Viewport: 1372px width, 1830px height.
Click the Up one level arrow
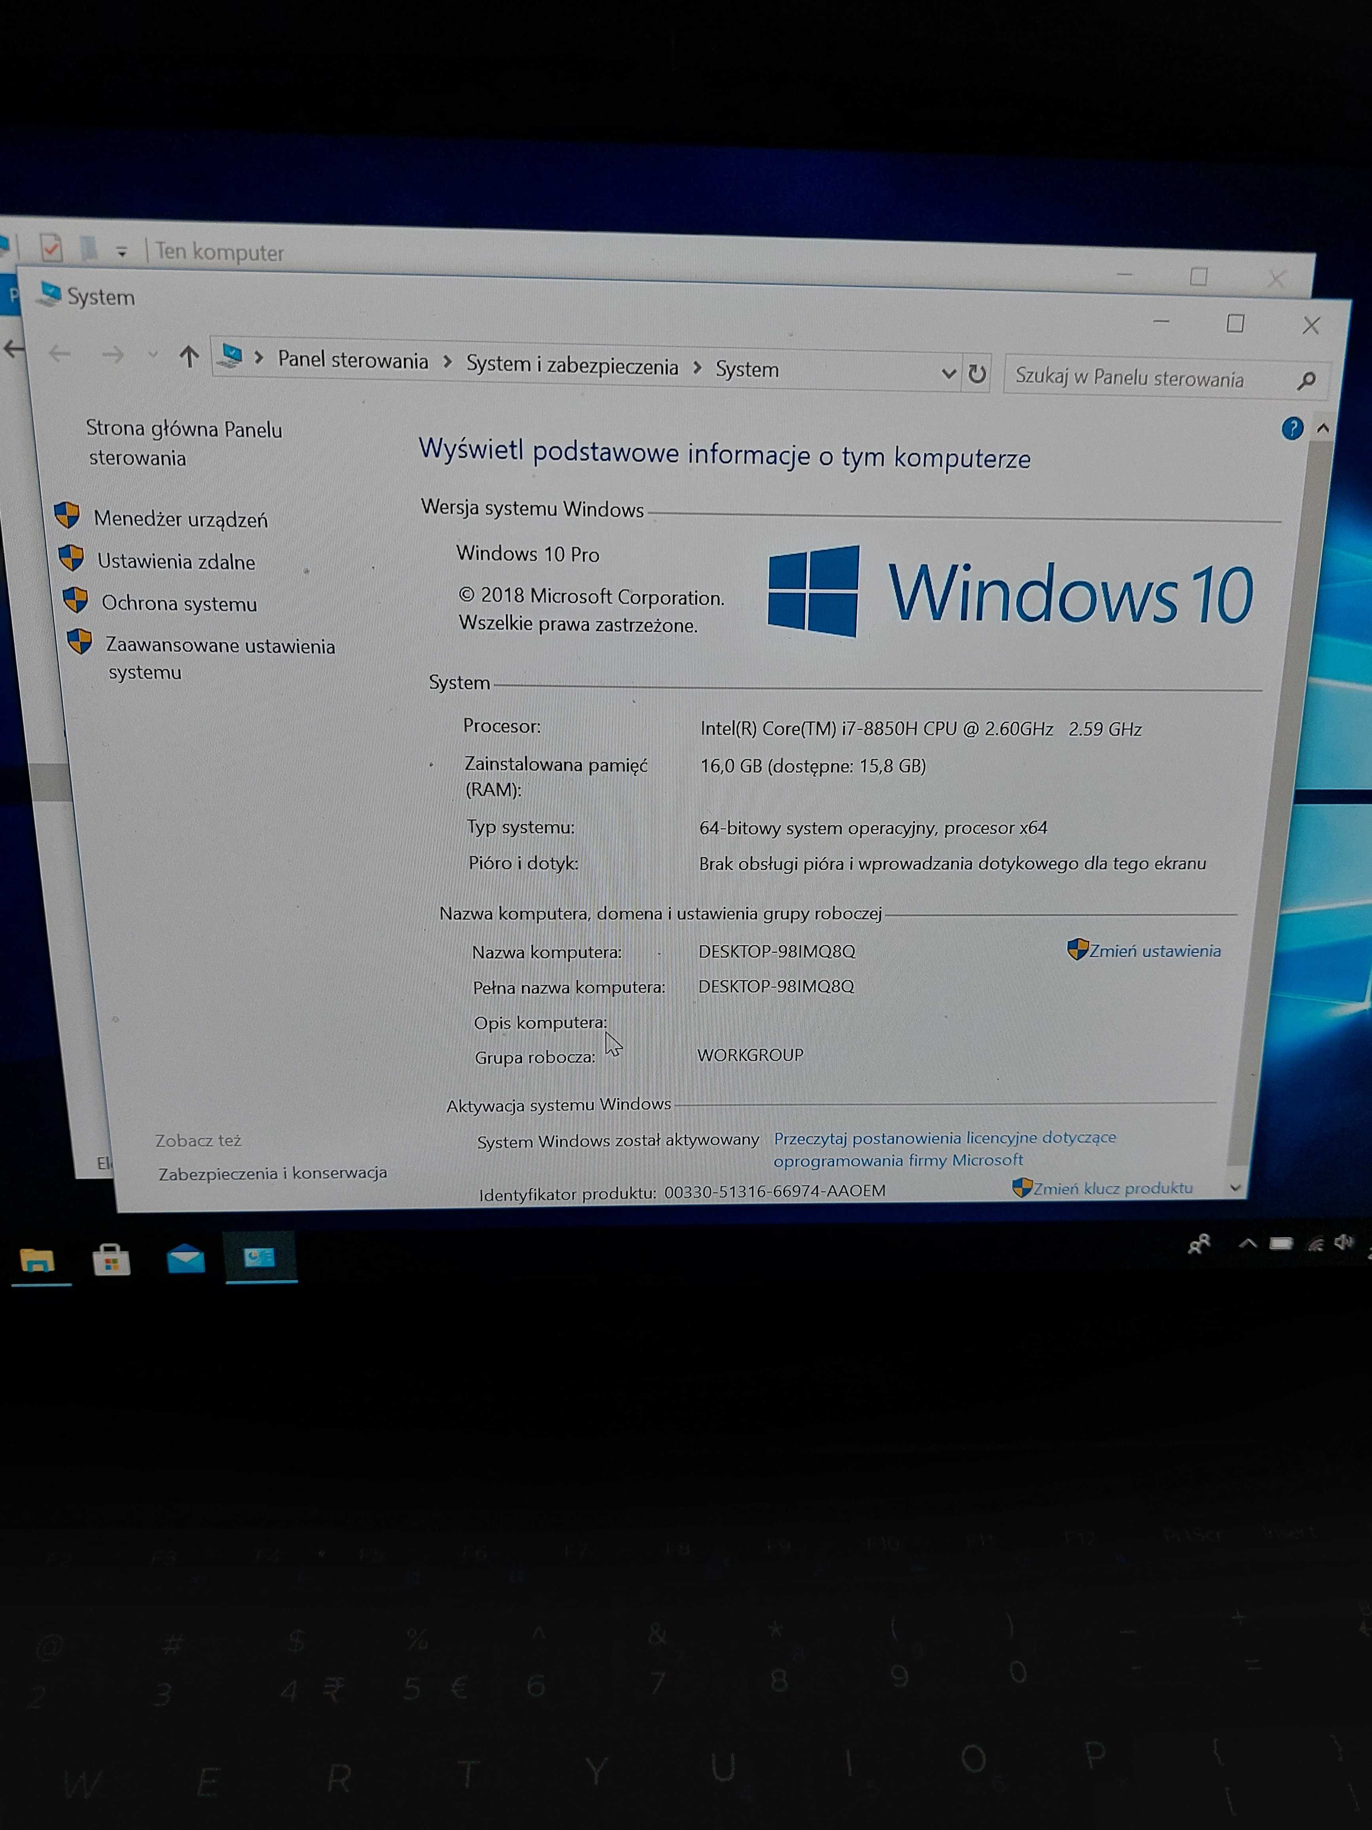pyautogui.click(x=190, y=357)
